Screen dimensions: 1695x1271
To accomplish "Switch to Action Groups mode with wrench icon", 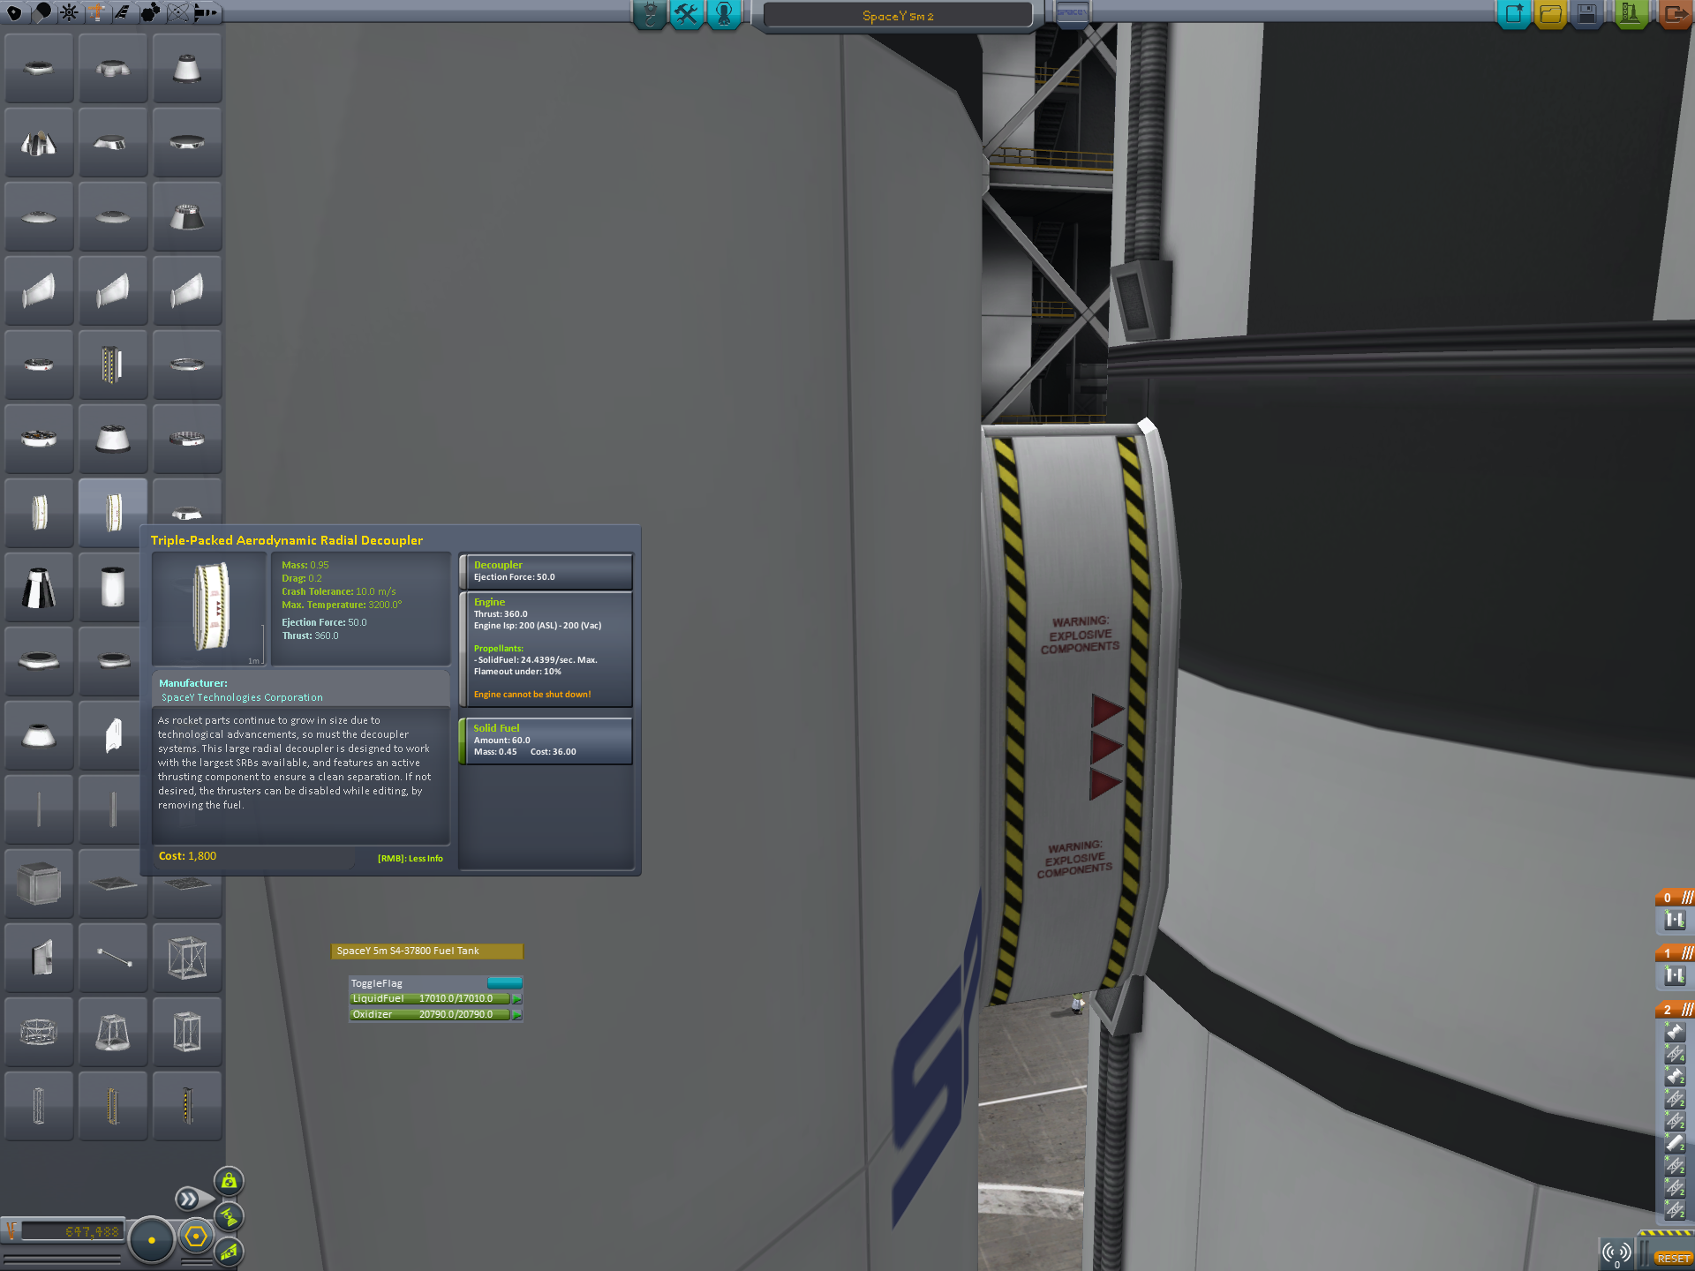I will point(687,14).
